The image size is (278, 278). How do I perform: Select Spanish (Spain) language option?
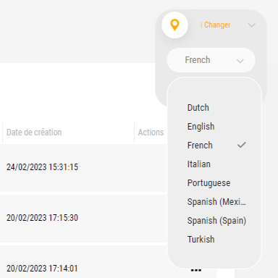(x=216, y=221)
